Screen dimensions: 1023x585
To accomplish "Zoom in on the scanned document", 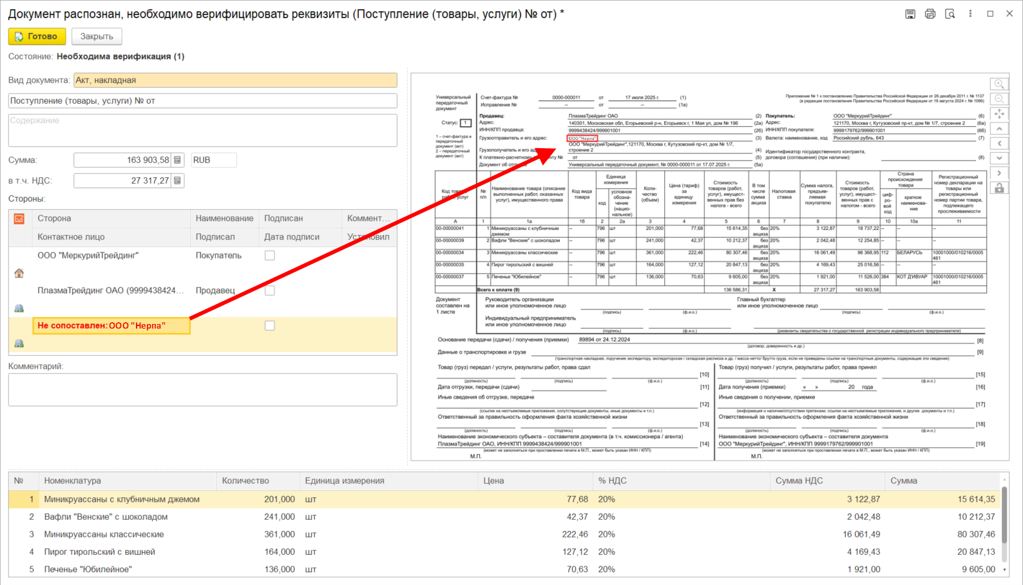I will coord(999,84).
